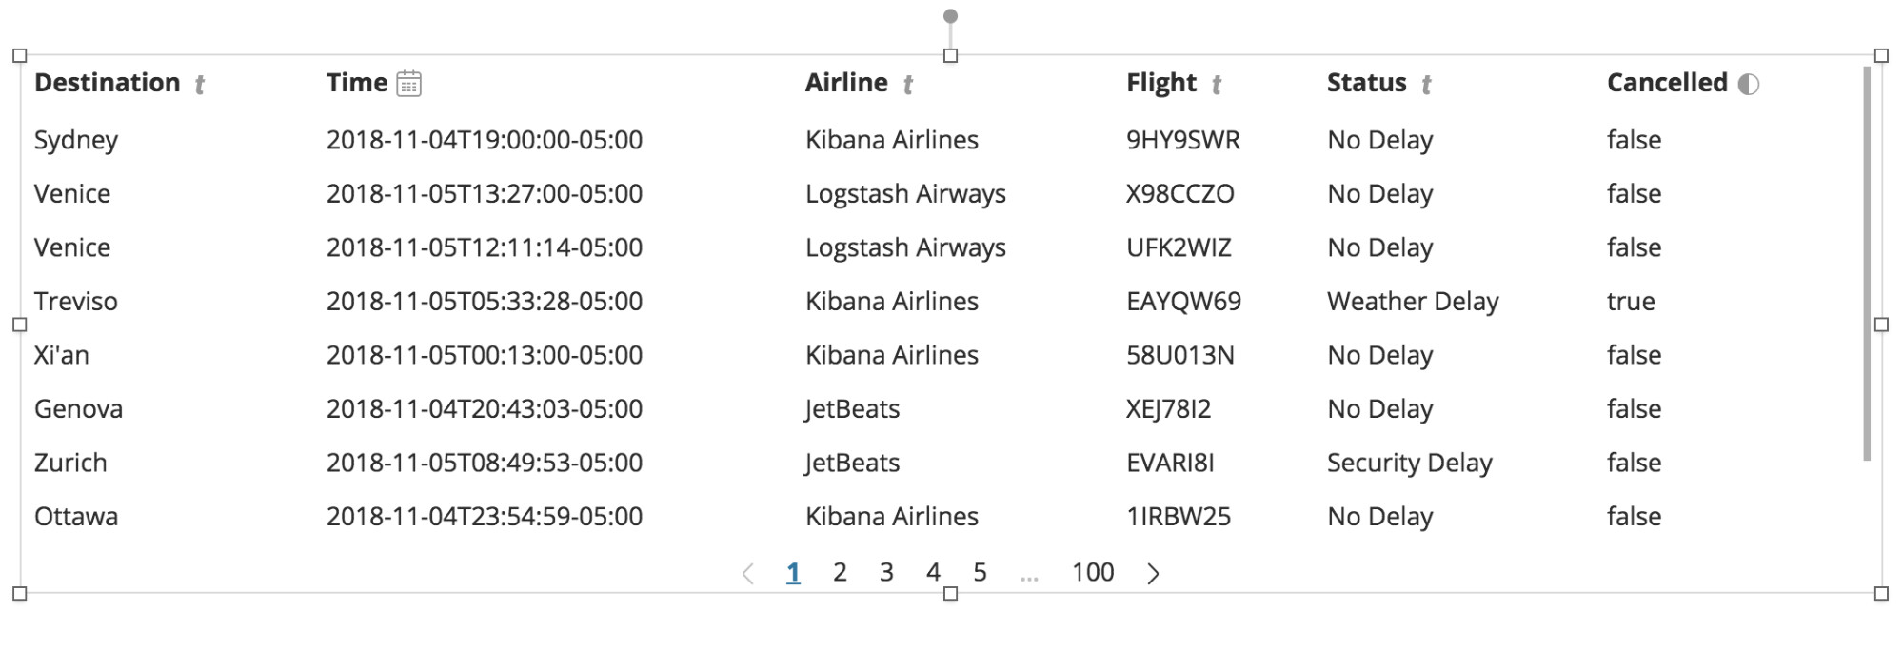1903x651 pixels.
Task: Click the string type icon beside Airline
Action: click(x=908, y=85)
